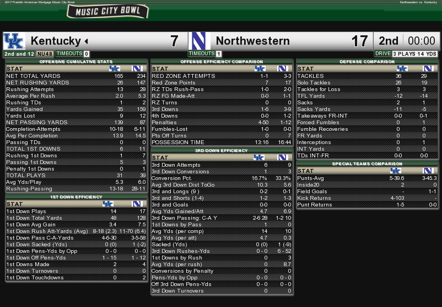This screenshot has width=442, height=307.
Task: Click 1ST DOWN EFFICIENCY panel title
Action: [x=76, y=197]
